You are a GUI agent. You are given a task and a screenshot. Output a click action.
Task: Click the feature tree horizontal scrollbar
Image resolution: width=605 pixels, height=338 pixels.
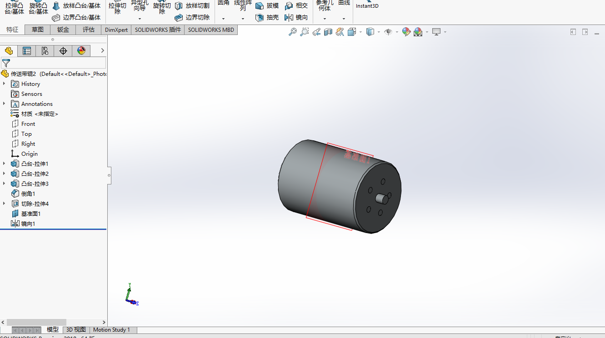(36, 322)
